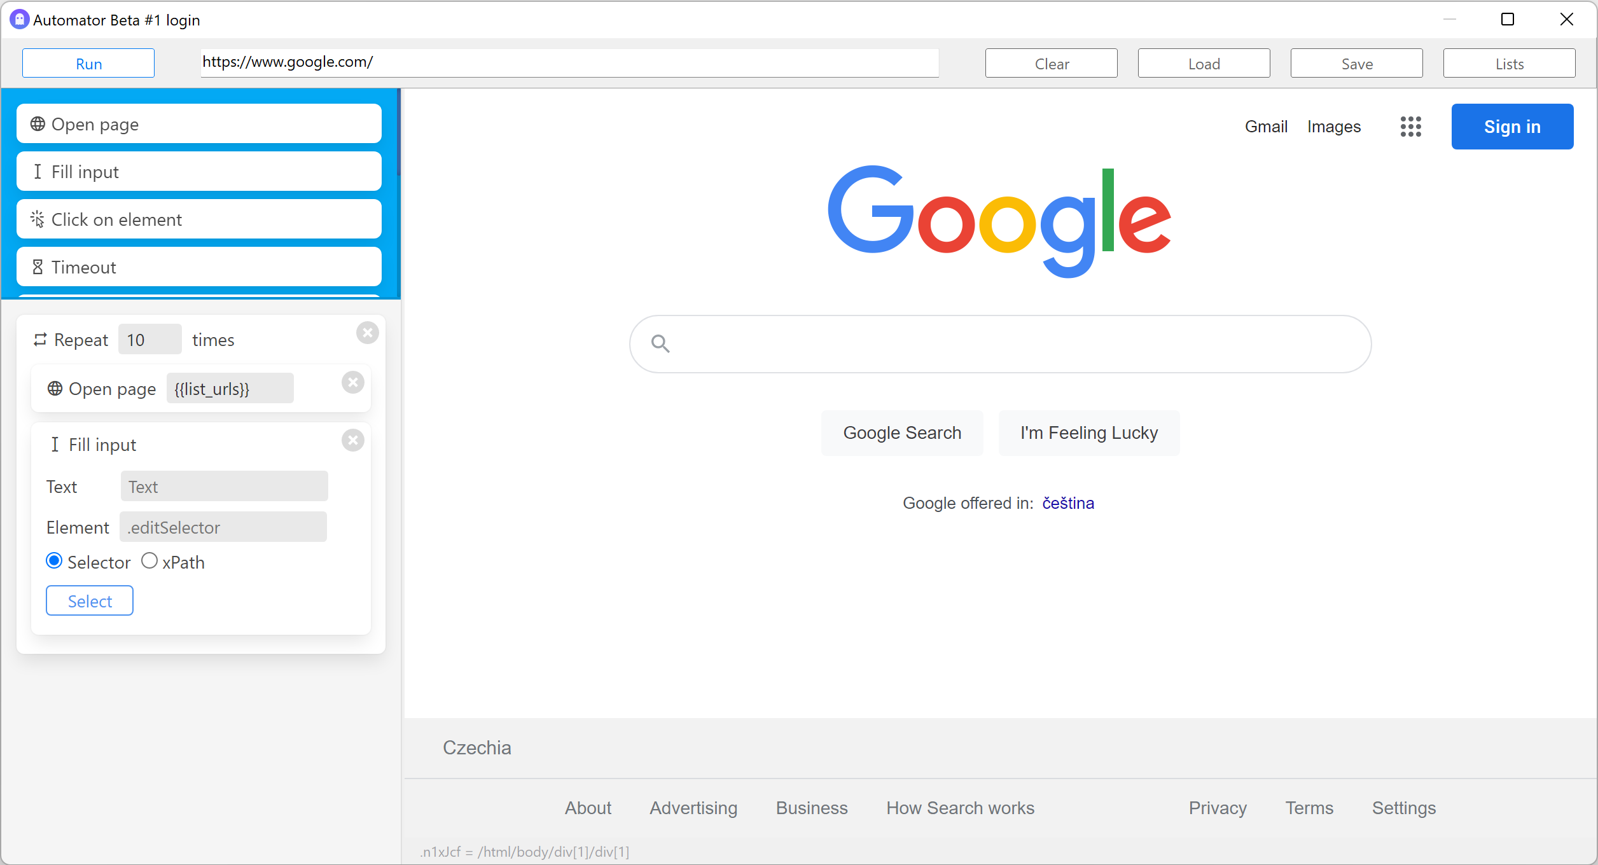Edit the repeat count field showing 10

[x=150, y=340]
